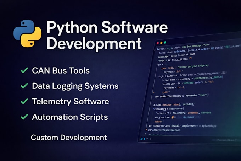Click the green checkmark beside Telemetry Software
This screenshot has width=241, height=161.
click(x=24, y=101)
